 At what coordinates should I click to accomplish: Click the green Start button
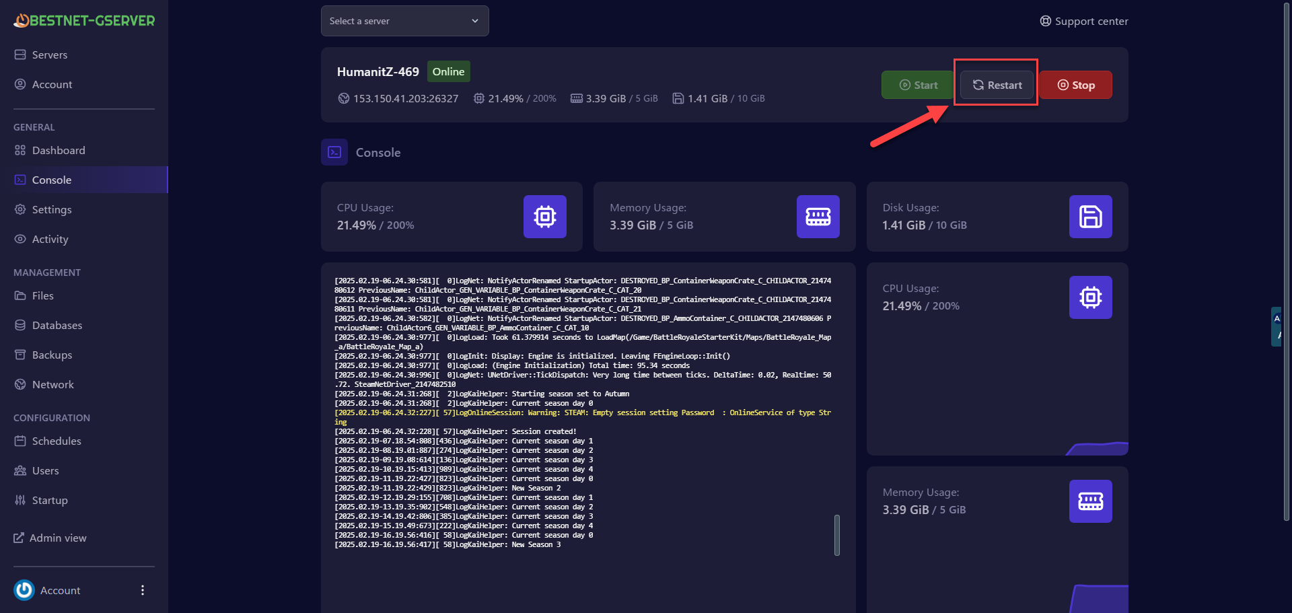[x=918, y=85]
